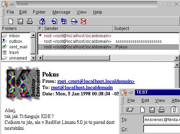180x134 pixels.
Task: Click message list scroll right arrow
Action: coord(177,58)
